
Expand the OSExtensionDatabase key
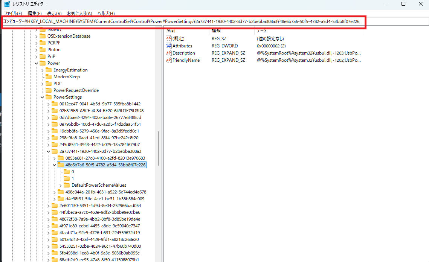36,36
